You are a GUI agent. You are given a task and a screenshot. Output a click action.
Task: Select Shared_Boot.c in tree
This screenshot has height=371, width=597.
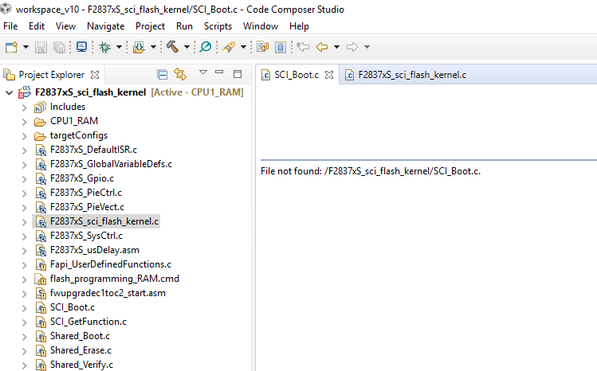[80, 336]
